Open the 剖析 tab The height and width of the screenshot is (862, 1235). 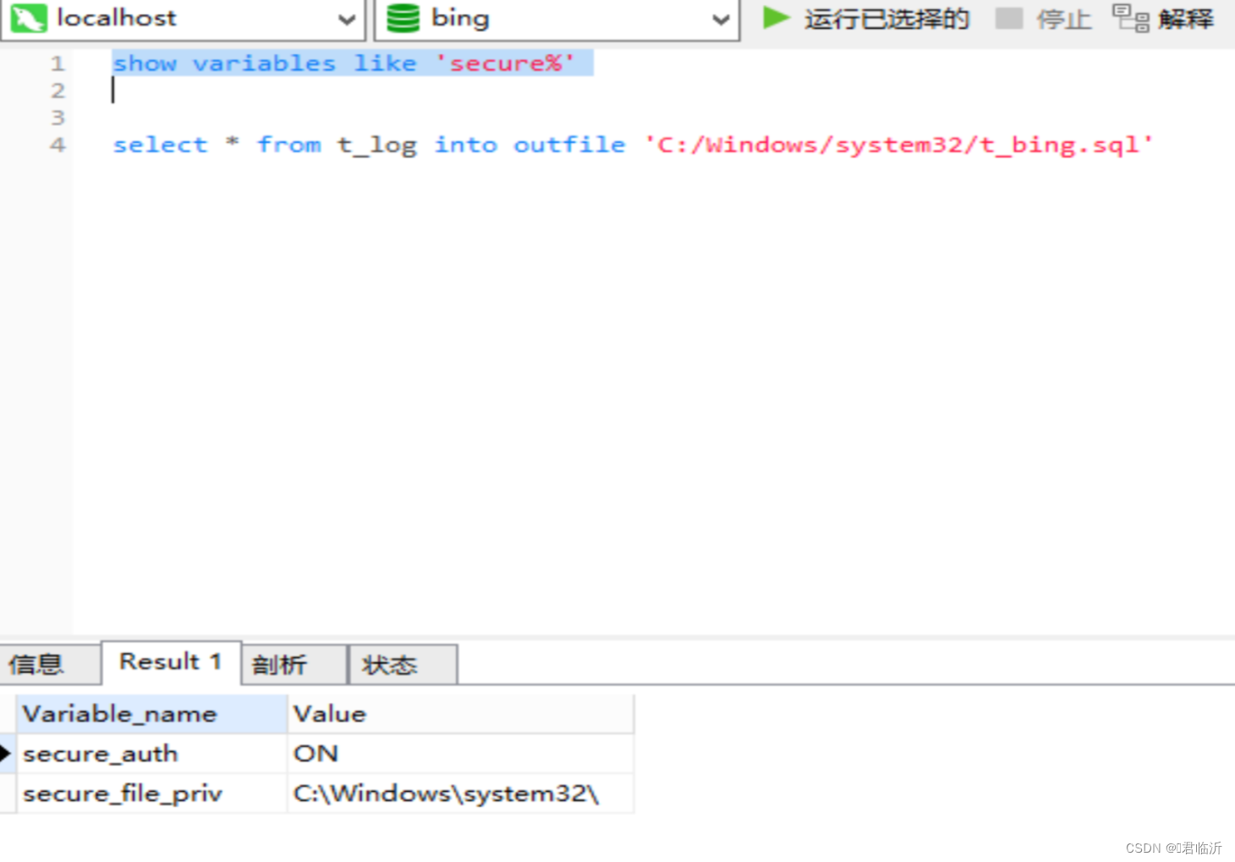pyautogui.click(x=294, y=664)
